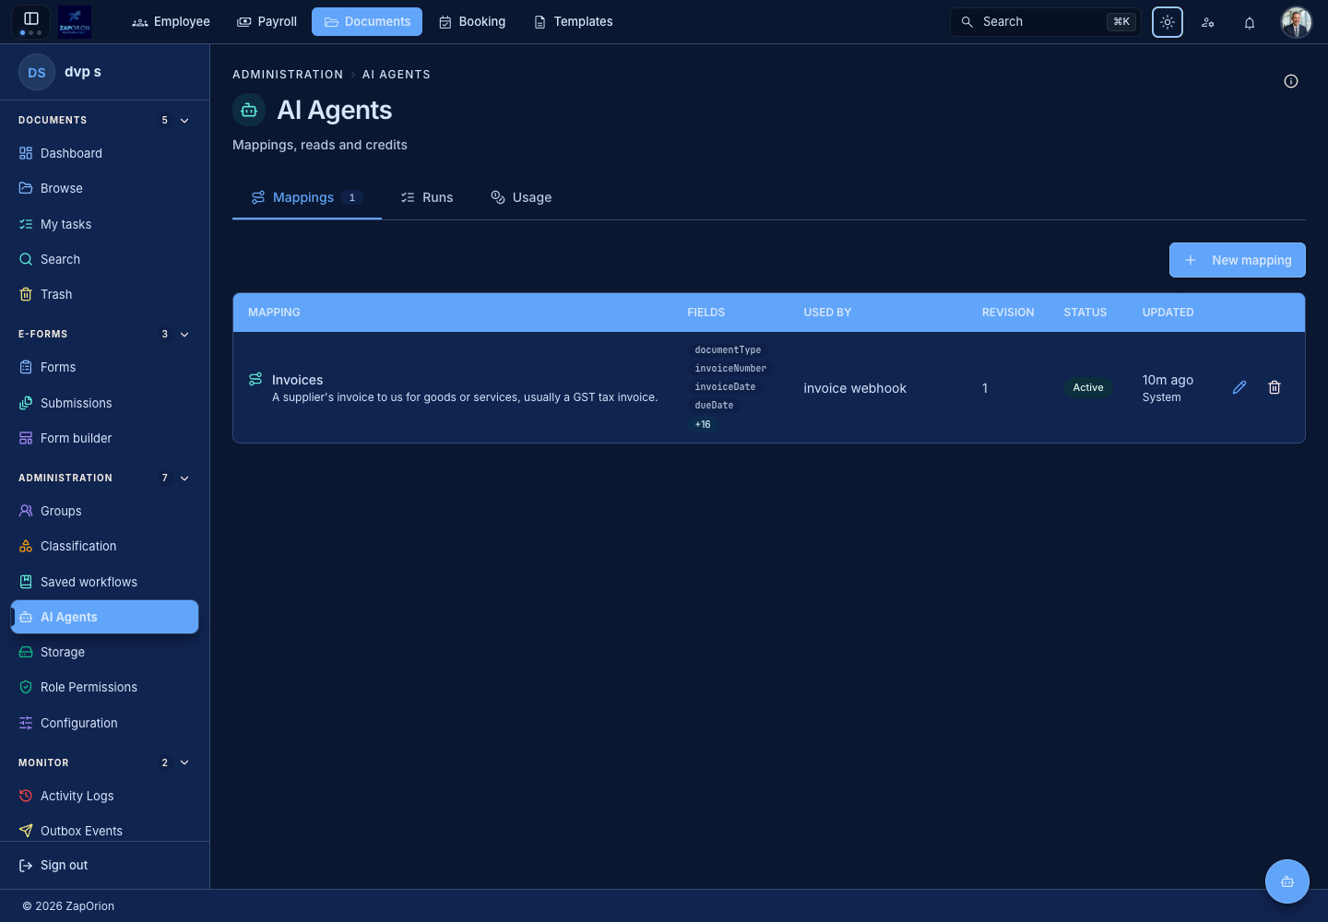Open the Booking menu
The height and width of the screenshot is (922, 1328).
(472, 22)
